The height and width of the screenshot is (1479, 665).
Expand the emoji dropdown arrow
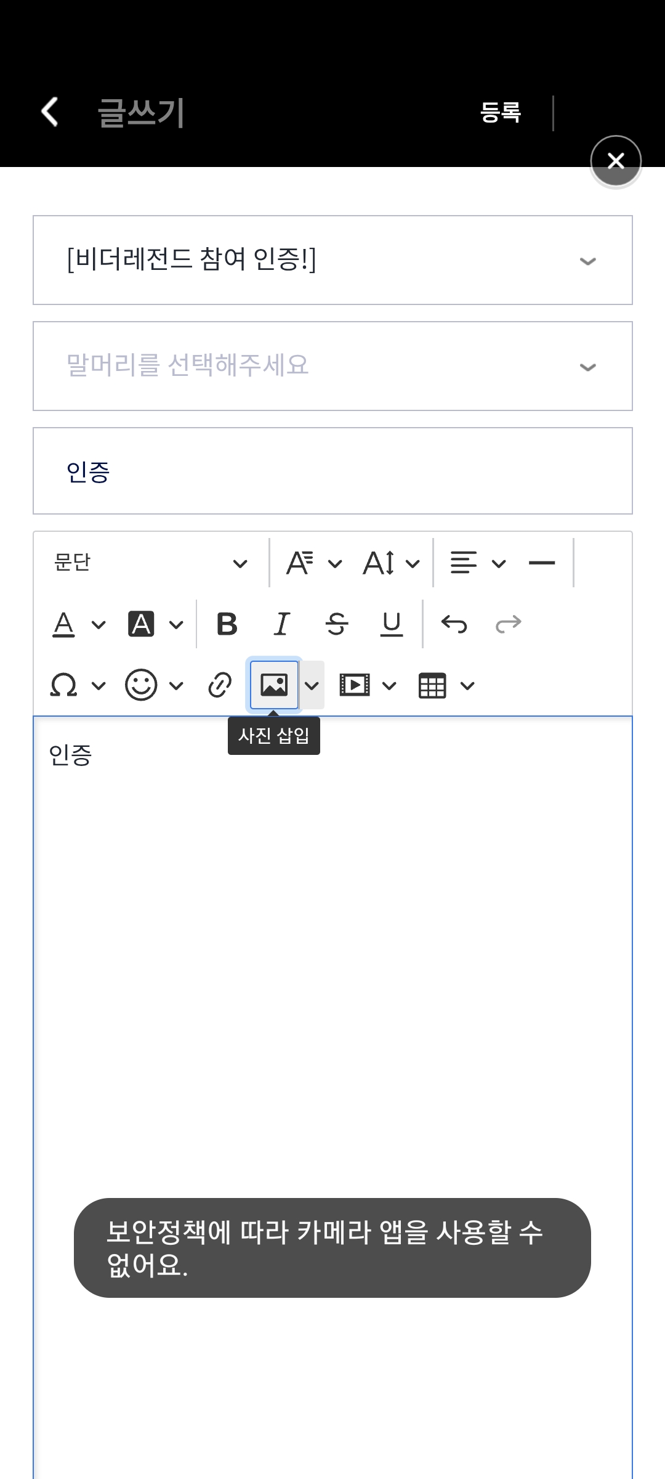[176, 686]
